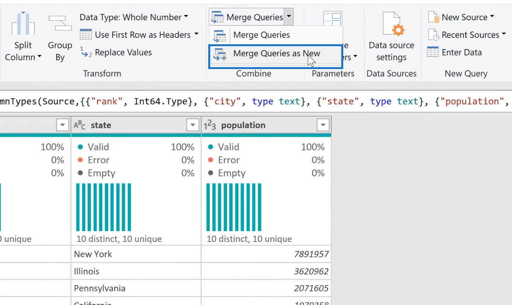Image resolution: width=512 pixels, height=305 pixels.
Task: Click the population column distribution bar chart
Action: pos(234,207)
